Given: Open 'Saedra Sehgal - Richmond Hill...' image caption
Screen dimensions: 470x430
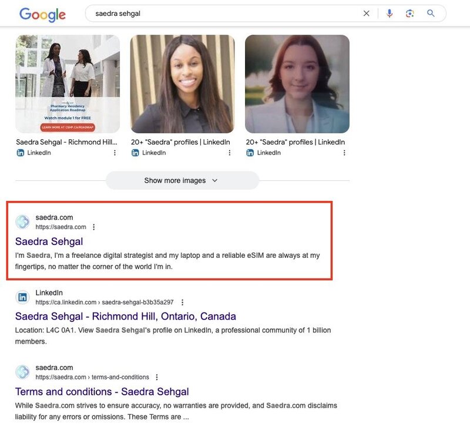Looking at the screenshot, I should click(x=66, y=142).
